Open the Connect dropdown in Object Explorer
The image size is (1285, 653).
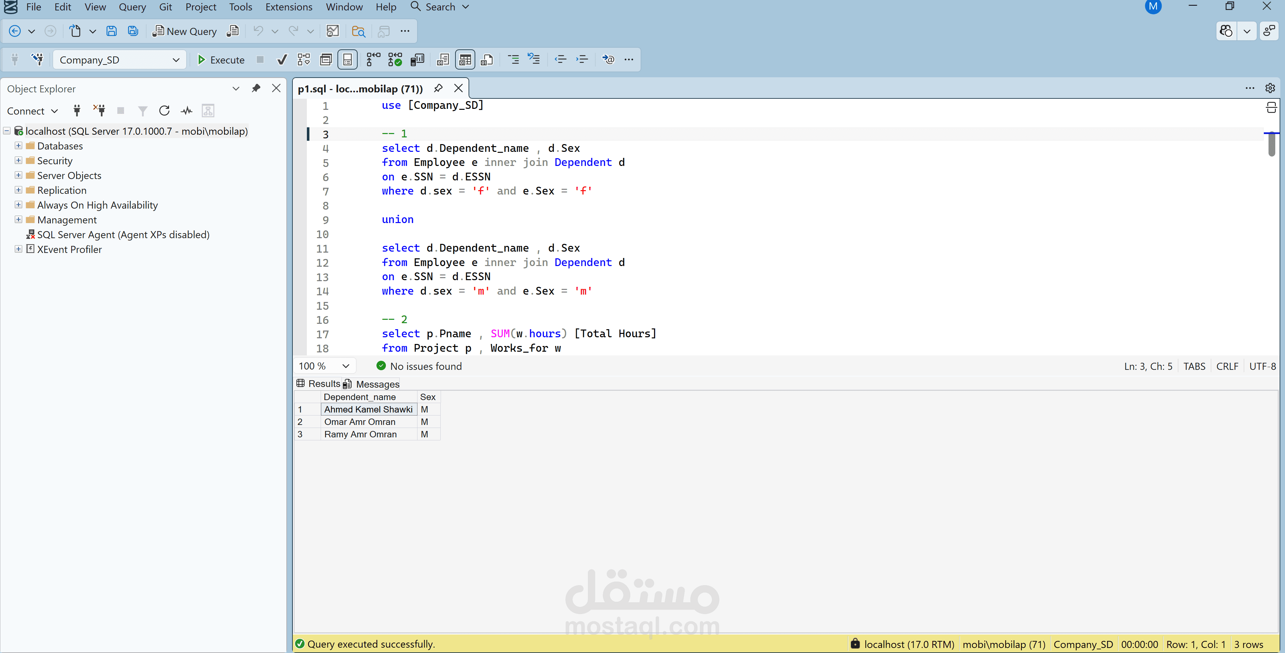point(32,111)
